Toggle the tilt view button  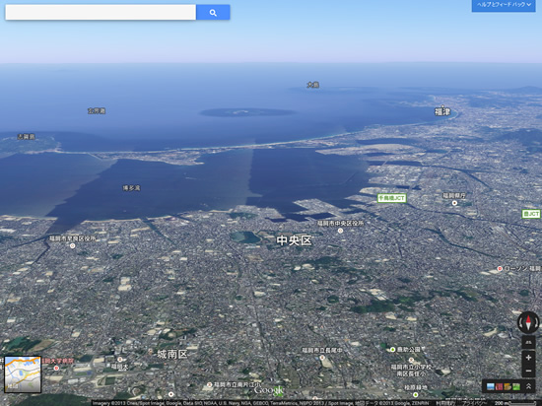tap(528, 342)
